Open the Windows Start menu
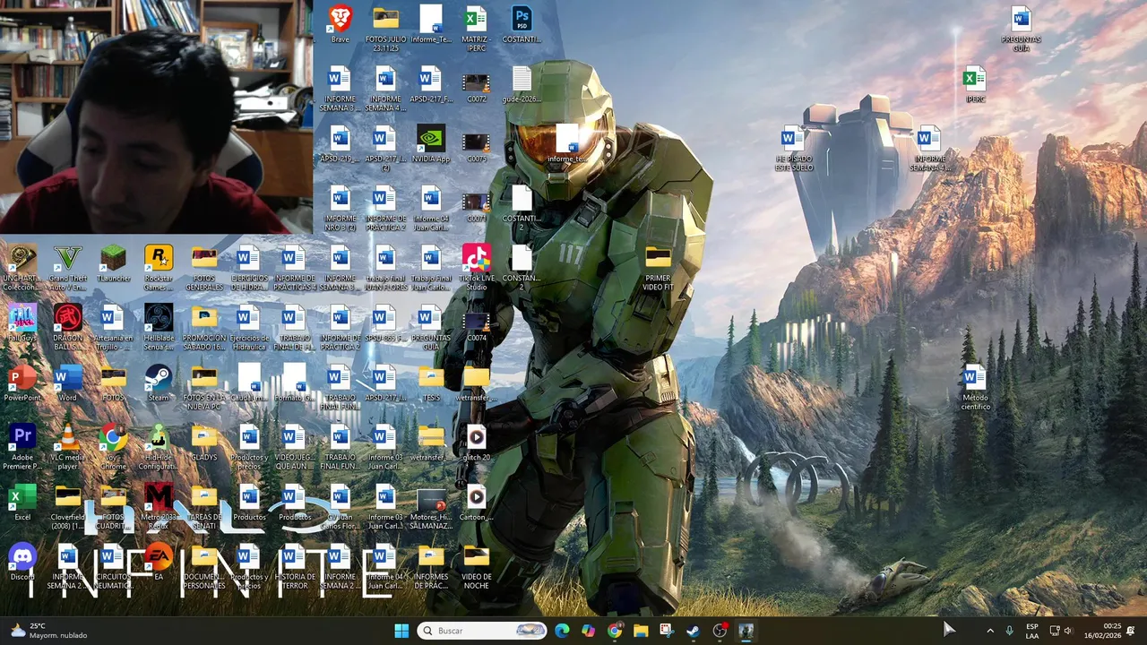 401,631
